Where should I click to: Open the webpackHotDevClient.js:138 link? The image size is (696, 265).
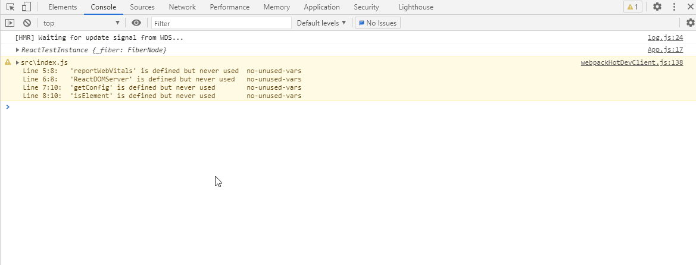point(632,62)
